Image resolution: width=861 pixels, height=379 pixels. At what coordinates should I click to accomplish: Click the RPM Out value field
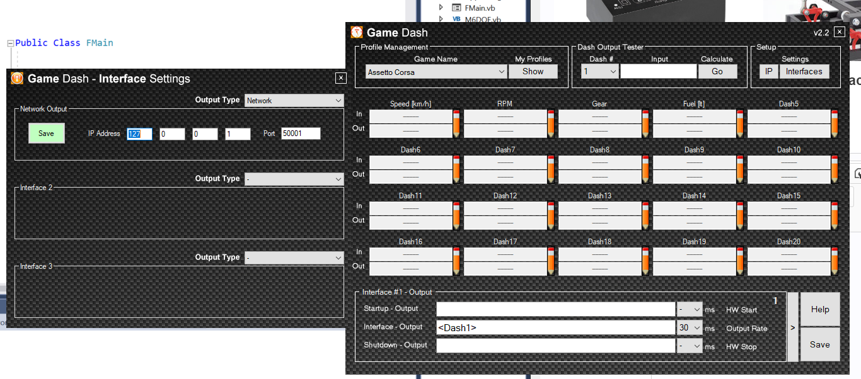[506, 132]
